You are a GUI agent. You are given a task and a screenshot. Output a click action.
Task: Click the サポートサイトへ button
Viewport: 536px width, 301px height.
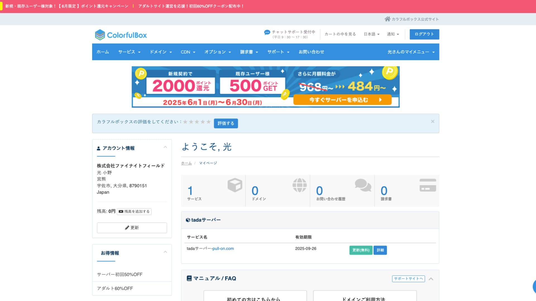pos(408,279)
